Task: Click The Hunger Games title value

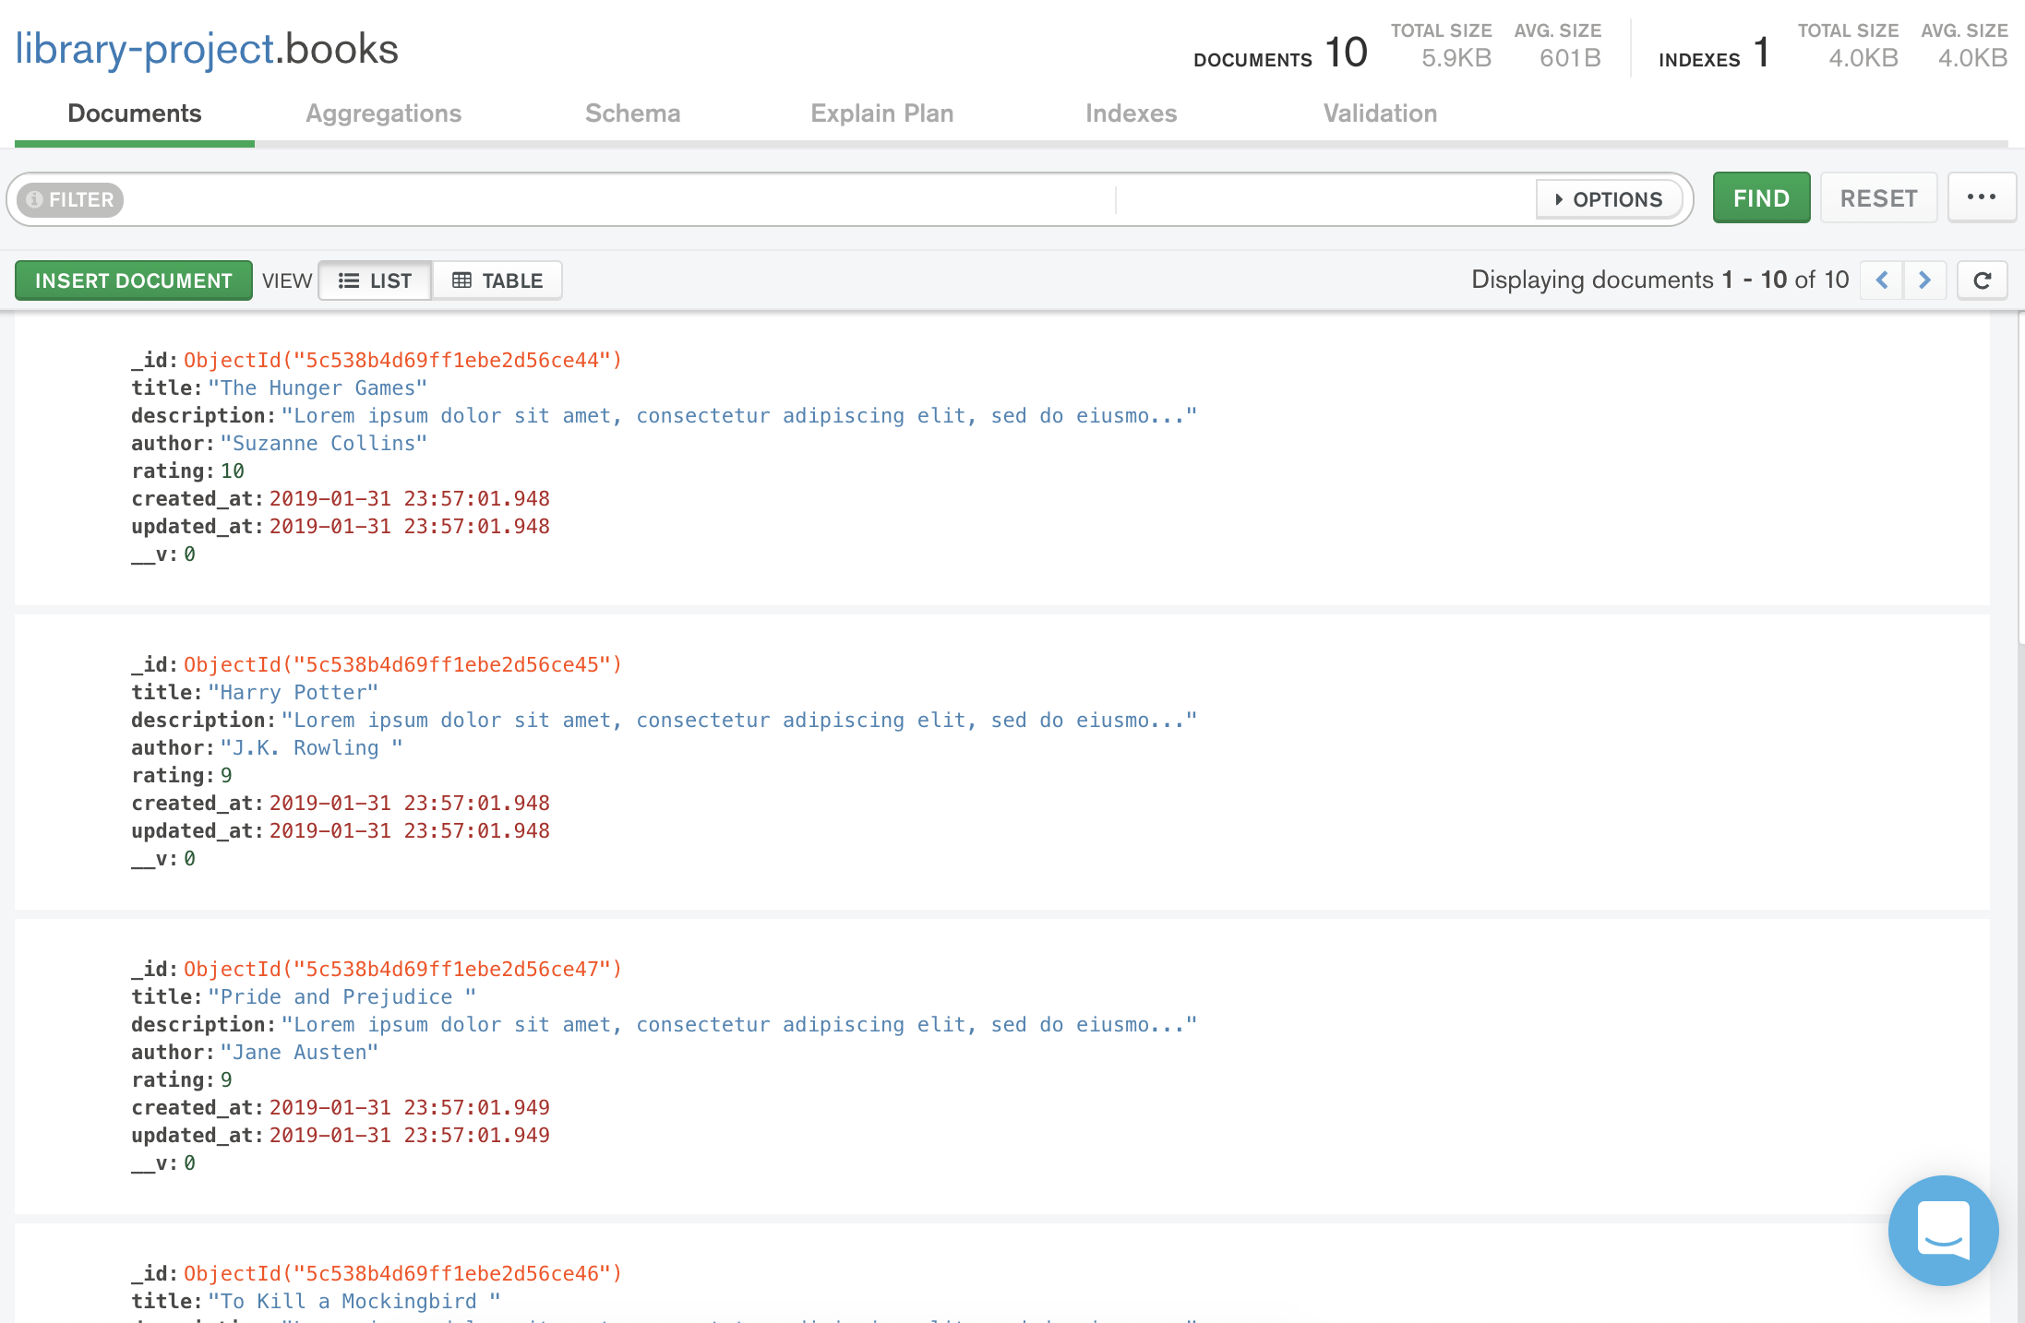Action: pyautogui.click(x=318, y=388)
